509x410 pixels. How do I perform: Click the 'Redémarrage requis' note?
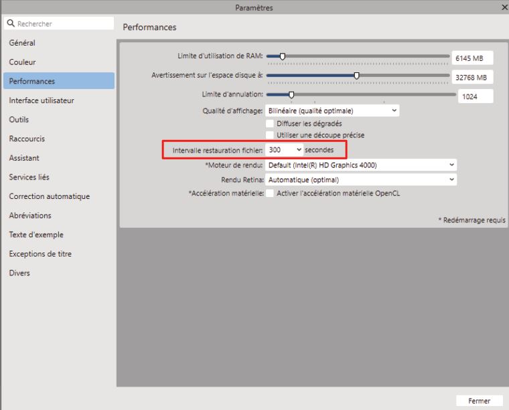coord(472,220)
